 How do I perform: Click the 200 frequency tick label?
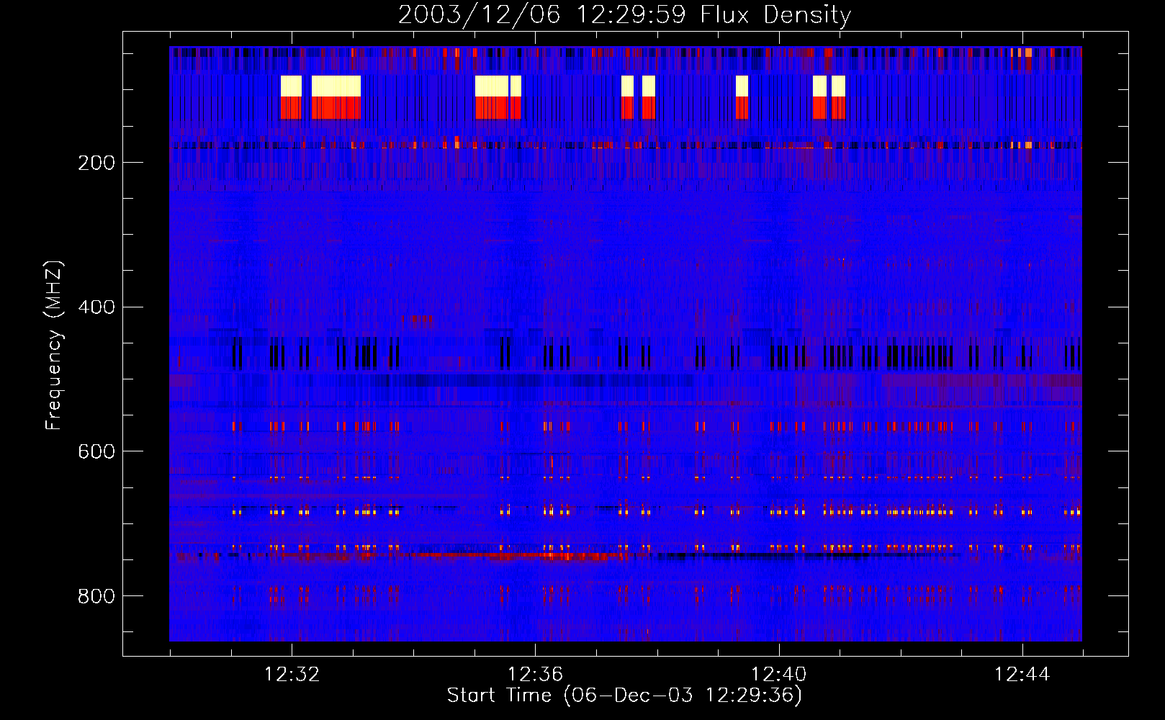point(96,163)
